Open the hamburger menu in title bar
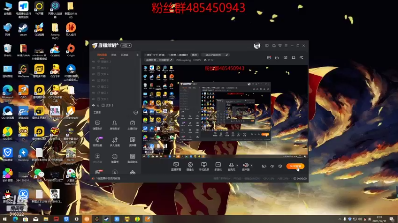 (286, 46)
